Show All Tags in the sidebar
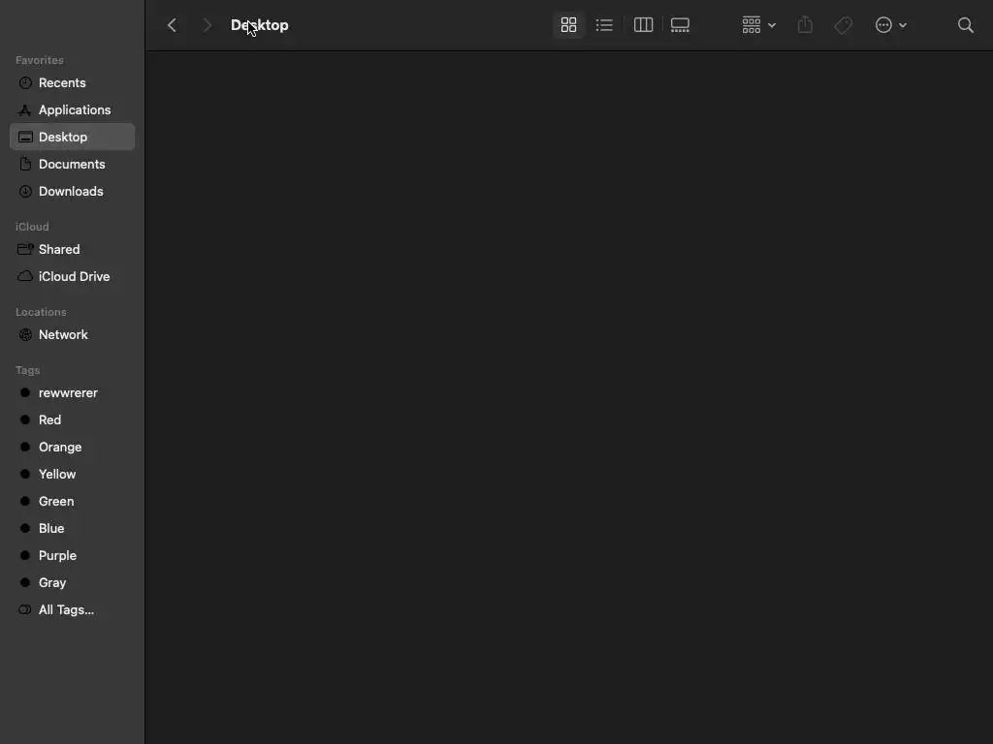993x744 pixels. click(72, 610)
